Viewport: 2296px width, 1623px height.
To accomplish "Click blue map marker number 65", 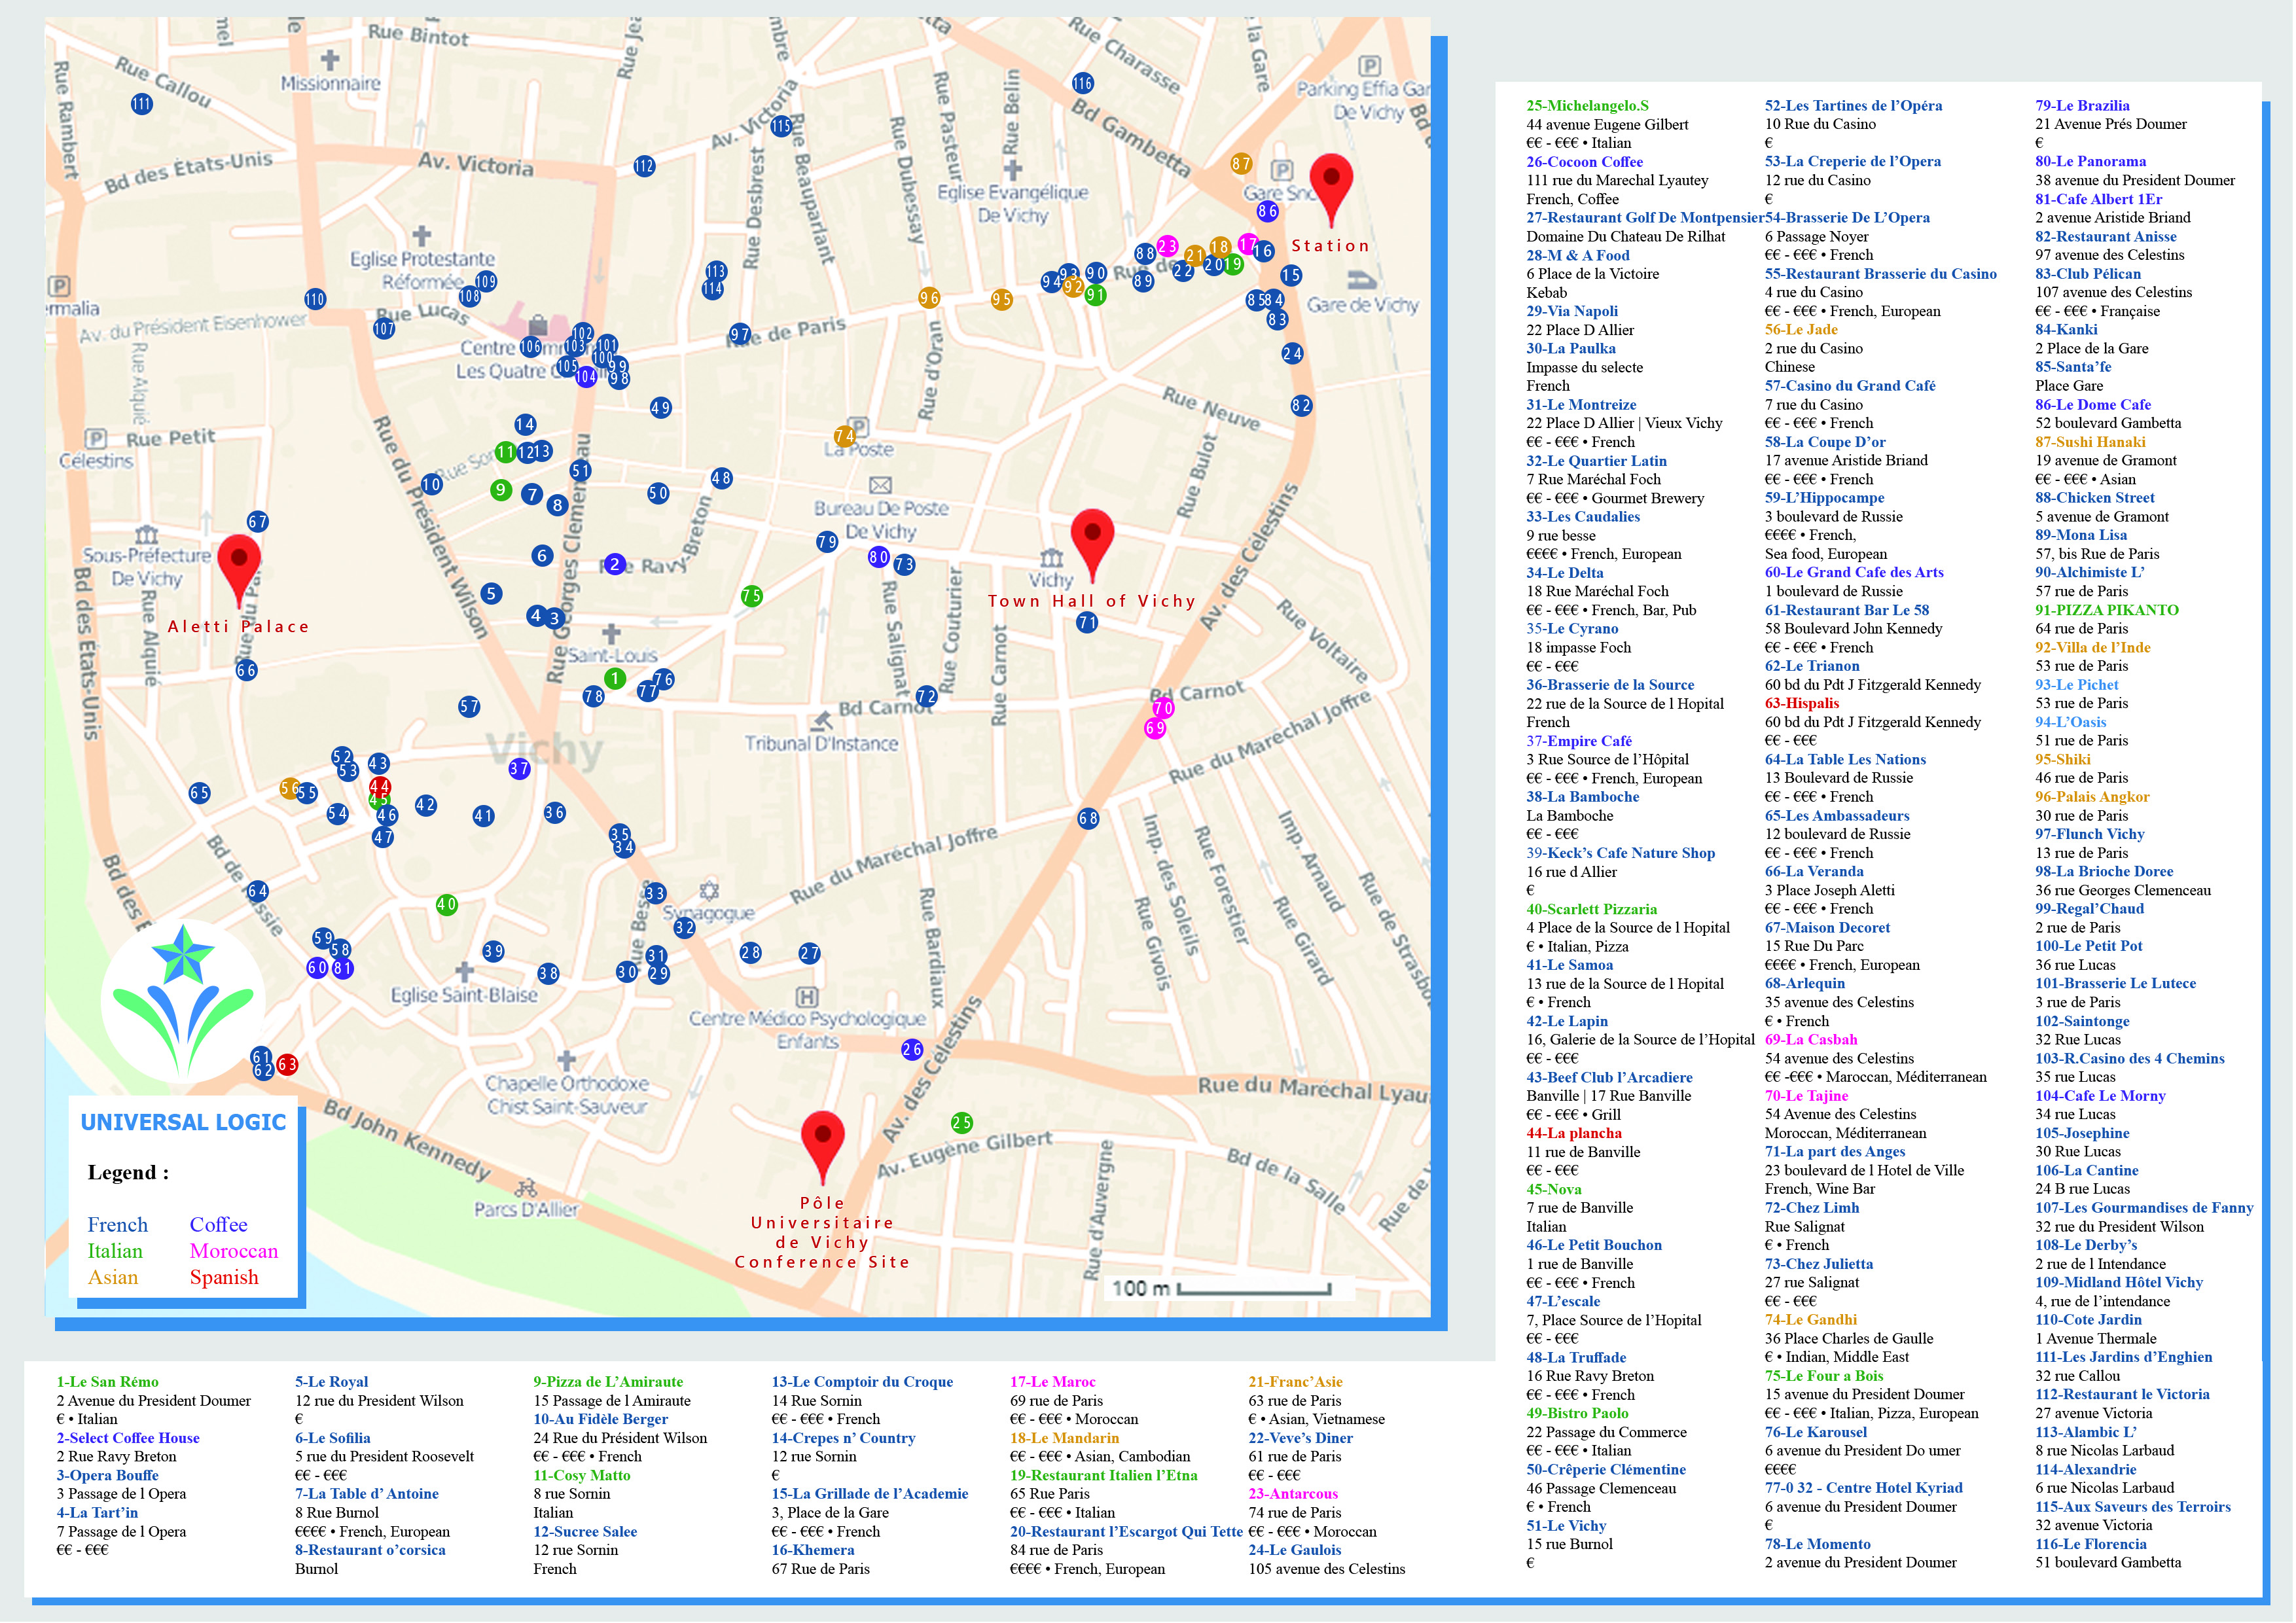I will (199, 793).
